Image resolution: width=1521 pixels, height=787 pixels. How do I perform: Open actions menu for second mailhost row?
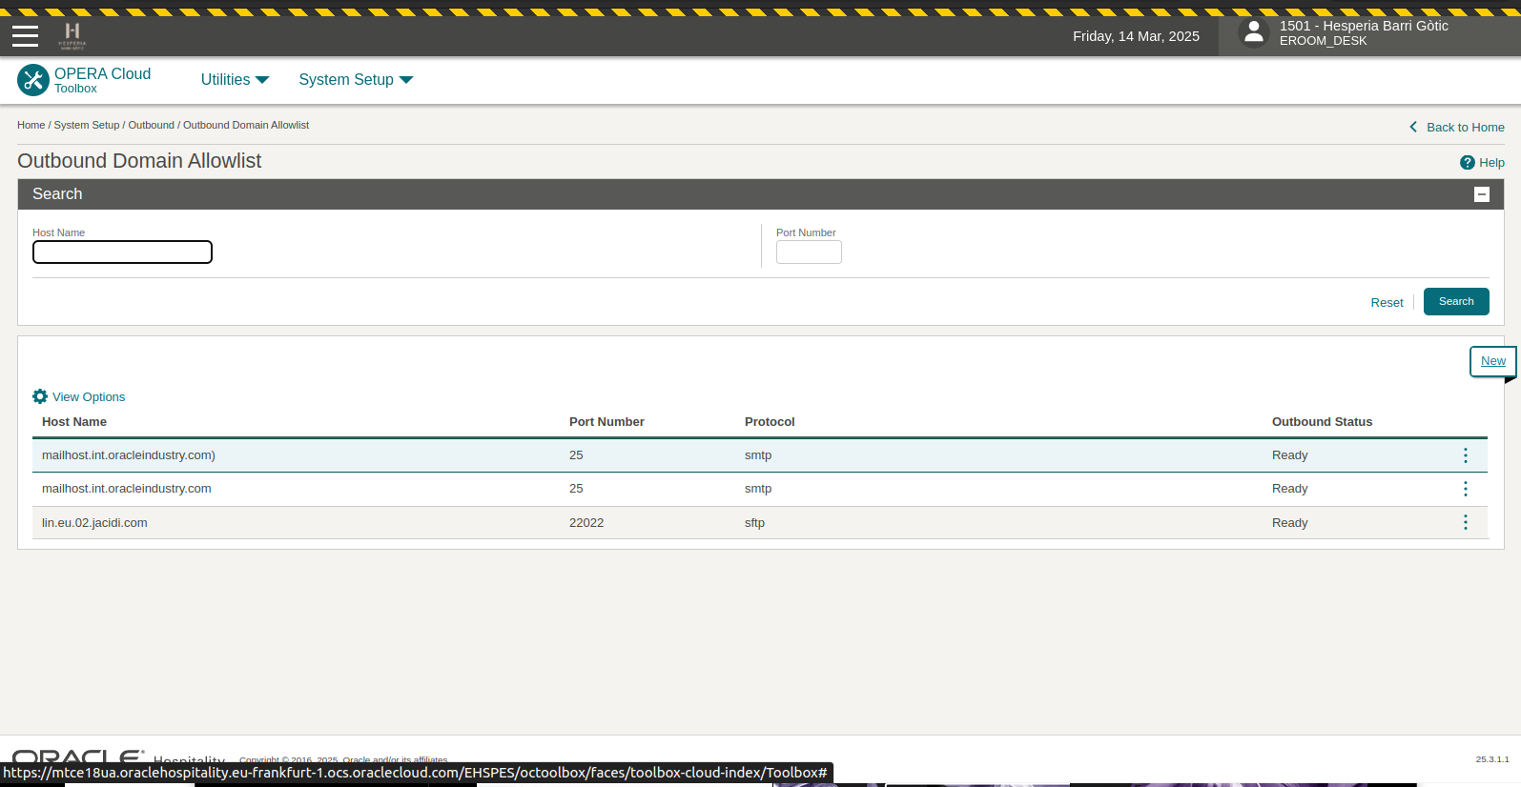[1465, 489]
